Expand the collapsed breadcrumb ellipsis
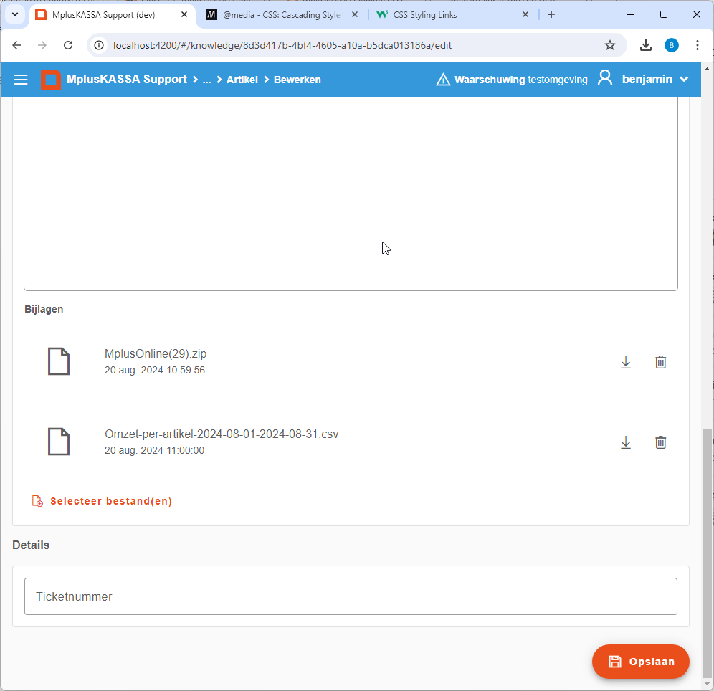Viewport: 714px width, 691px height. (x=206, y=80)
